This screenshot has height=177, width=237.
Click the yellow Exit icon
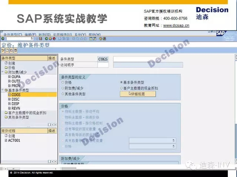coord(50,38)
